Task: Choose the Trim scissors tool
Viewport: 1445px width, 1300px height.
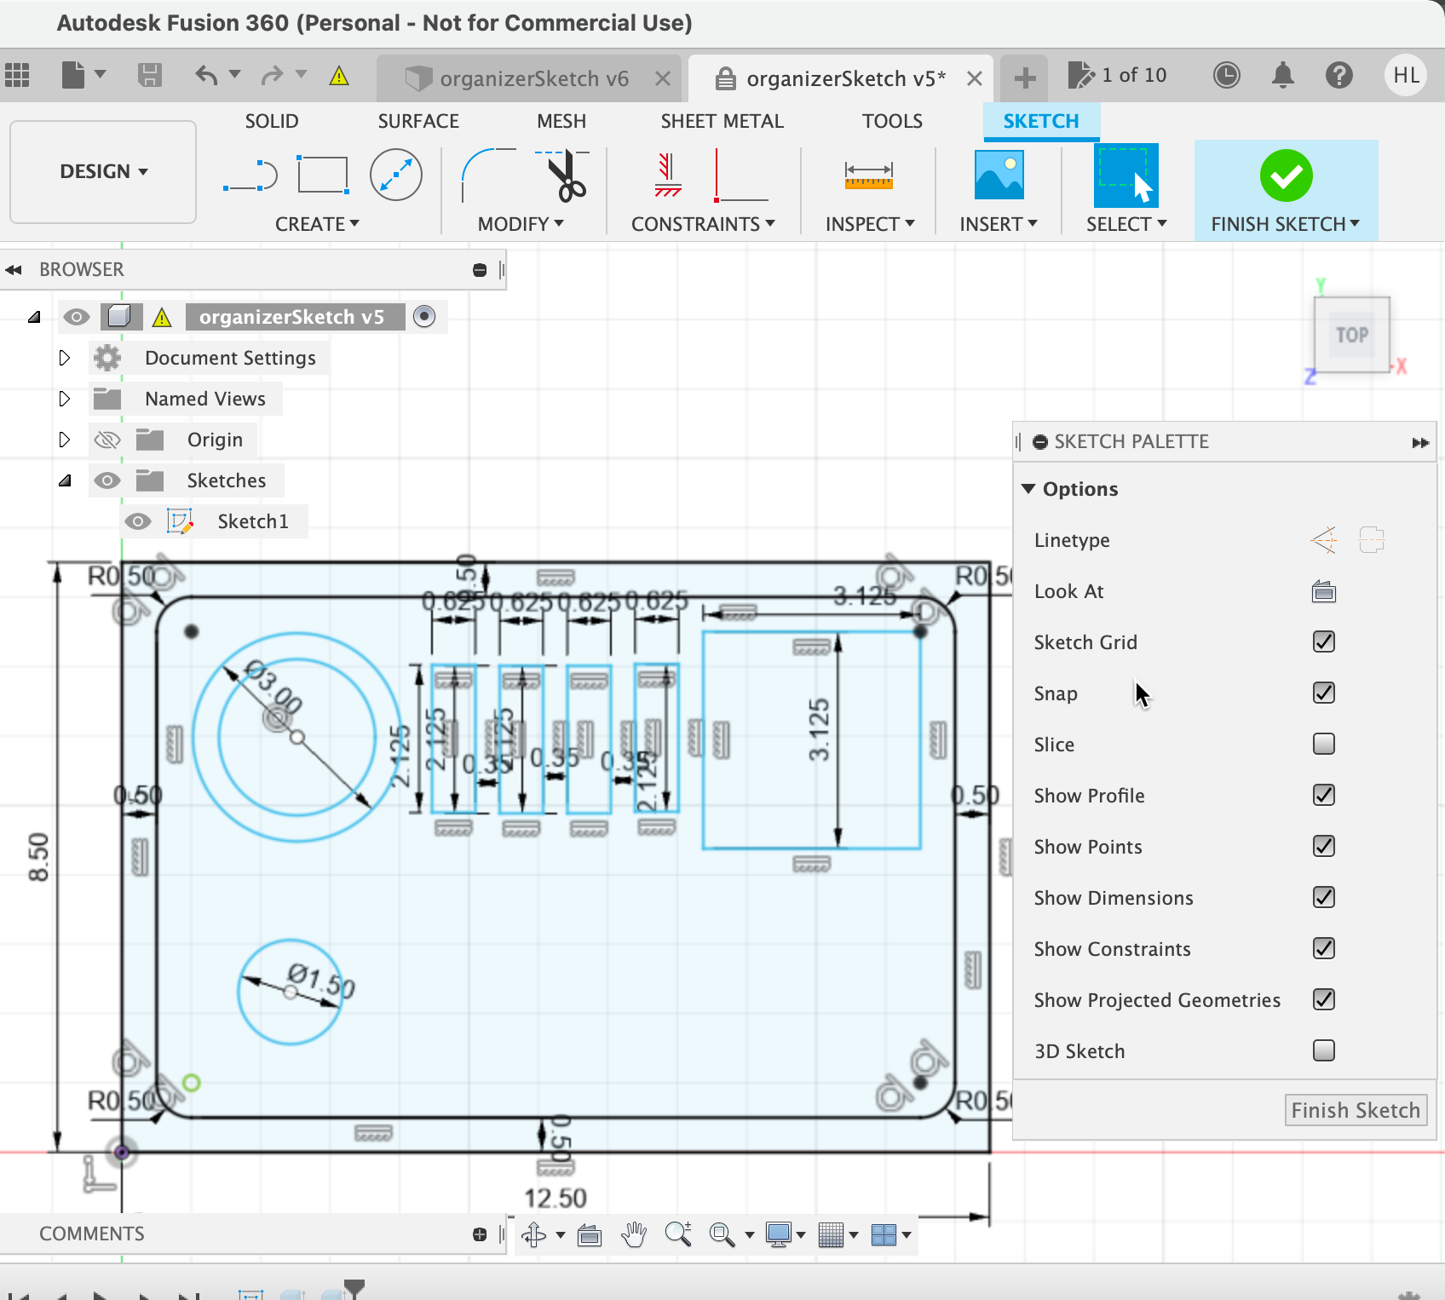Action: 564,175
